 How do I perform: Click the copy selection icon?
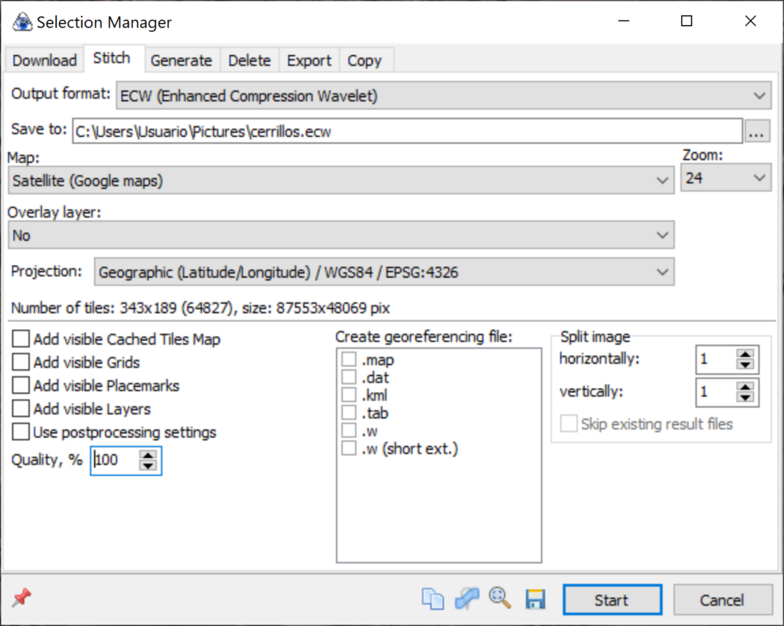[433, 598]
